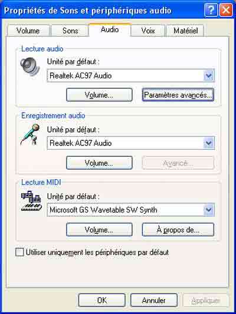Open Paramètres avancés for audio playback

coord(178,95)
